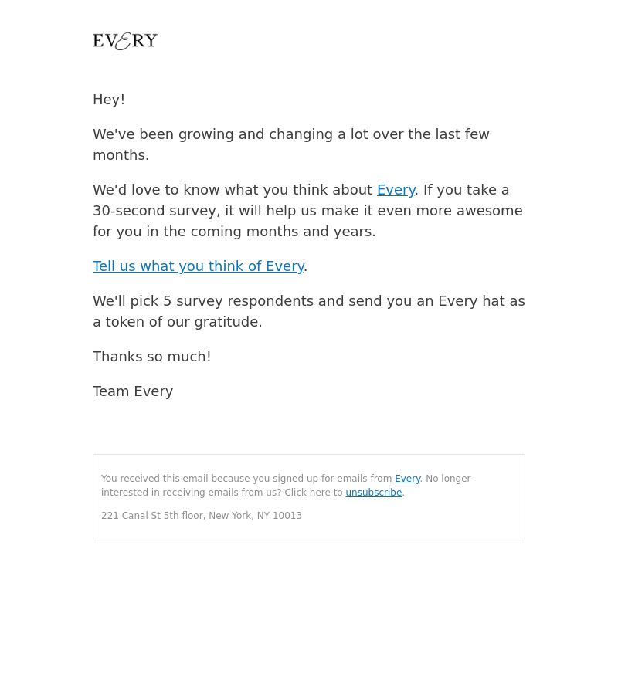
Task: Click the Every logo at the top
Action: [x=125, y=42]
